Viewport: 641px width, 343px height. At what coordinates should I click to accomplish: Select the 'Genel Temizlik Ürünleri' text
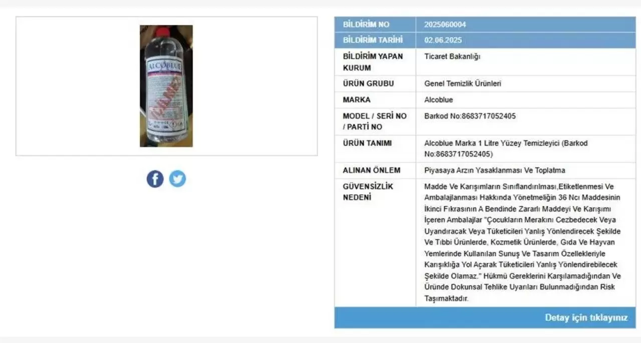coord(462,83)
